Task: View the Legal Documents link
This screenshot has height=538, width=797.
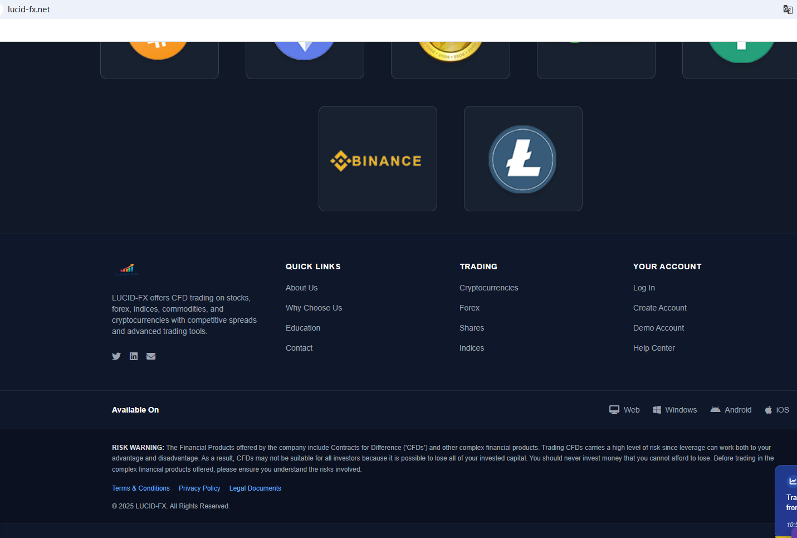Action: pos(255,488)
